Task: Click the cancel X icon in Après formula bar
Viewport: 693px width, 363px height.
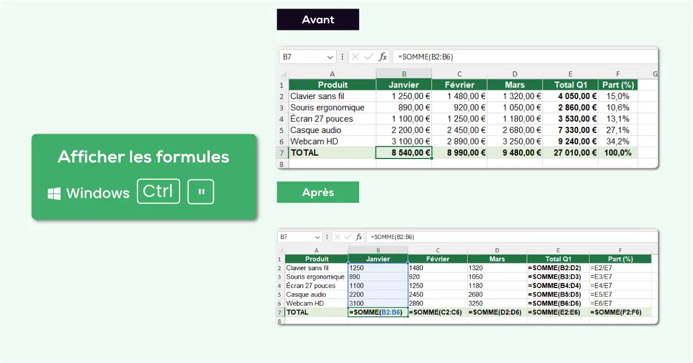Action: tap(337, 237)
